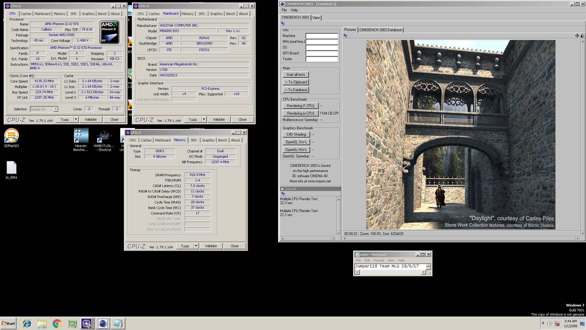Open the Heaven Benchmark desktop shortcut
The height and width of the screenshot is (330, 586).
point(81,140)
